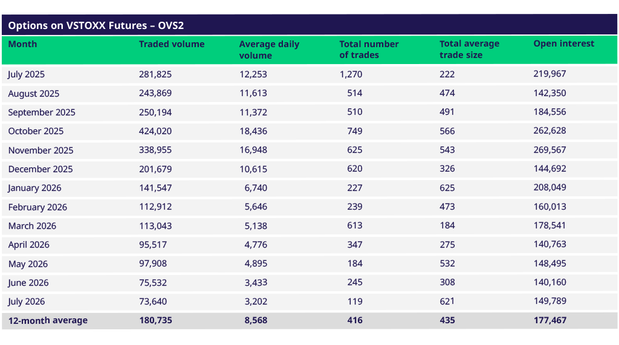
Task: Click the March 2026 trades value 613
Action: tap(354, 225)
